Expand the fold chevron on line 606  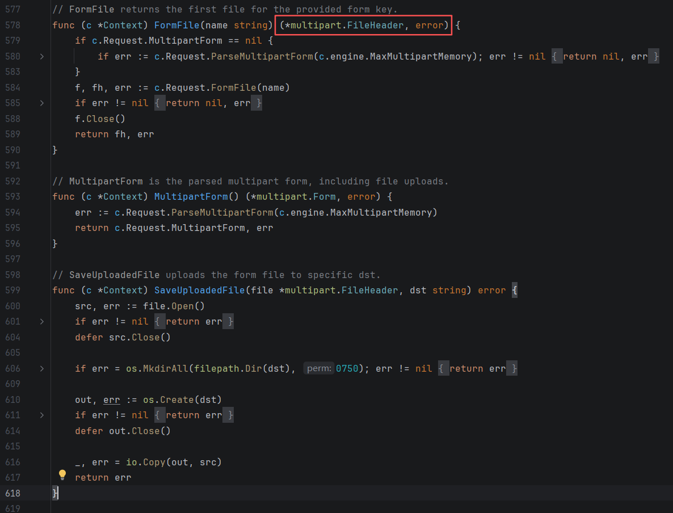42,368
